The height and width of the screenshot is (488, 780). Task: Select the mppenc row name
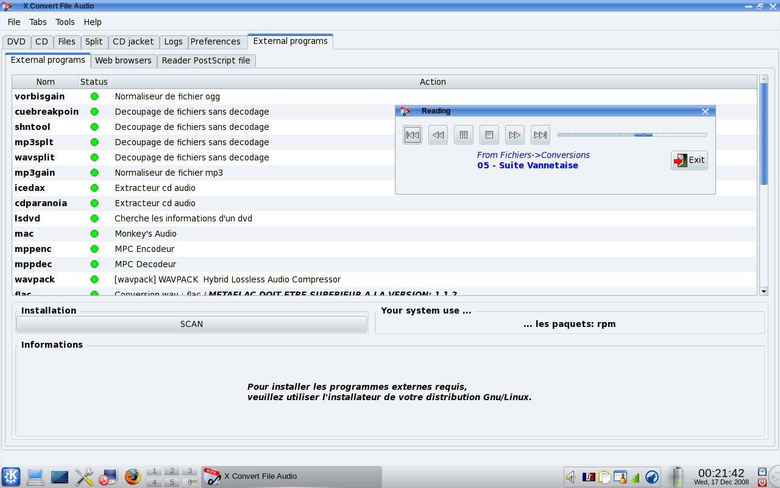pyautogui.click(x=33, y=249)
